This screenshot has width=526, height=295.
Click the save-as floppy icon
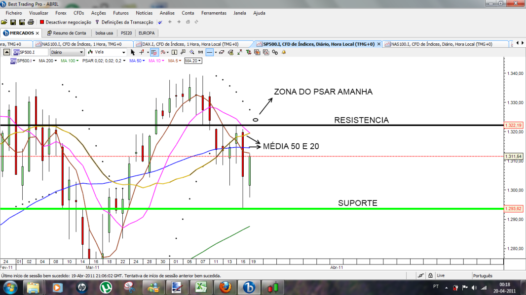[x=22, y=22]
